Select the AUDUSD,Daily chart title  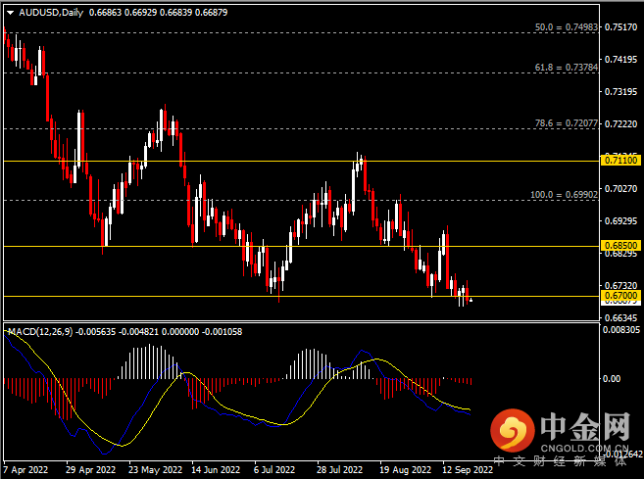tap(51, 13)
